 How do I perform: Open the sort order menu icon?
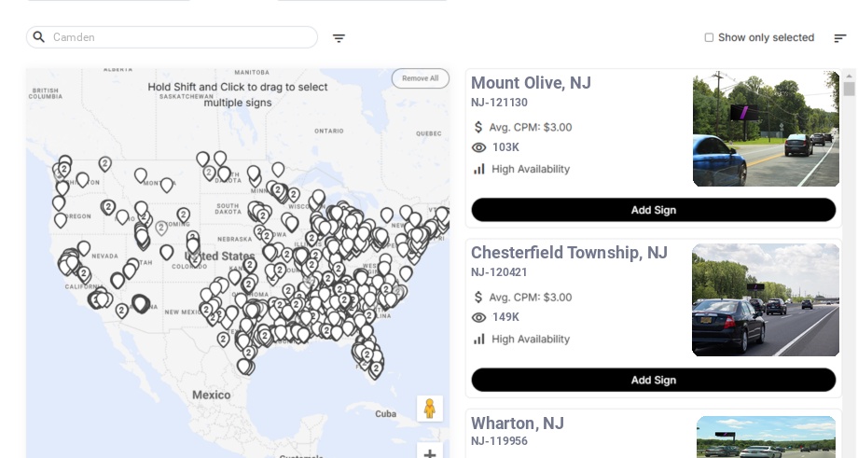(839, 38)
